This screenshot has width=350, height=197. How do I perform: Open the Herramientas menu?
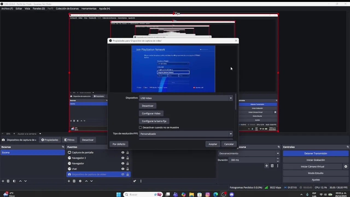pyautogui.click(x=89, y=8)
